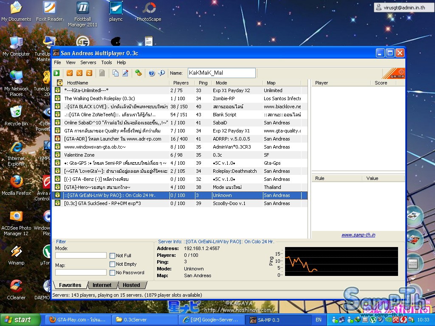Click the Windows start button
The width and height of the screenshot is (435, 326).
click(20, 320)
